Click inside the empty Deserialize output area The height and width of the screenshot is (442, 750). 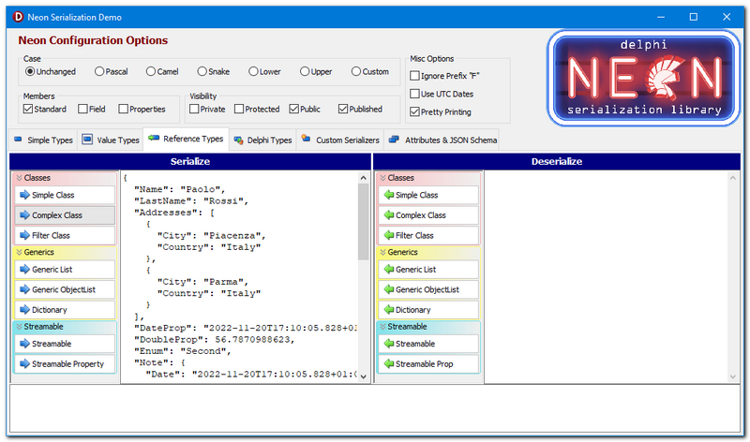pos(605,276)
